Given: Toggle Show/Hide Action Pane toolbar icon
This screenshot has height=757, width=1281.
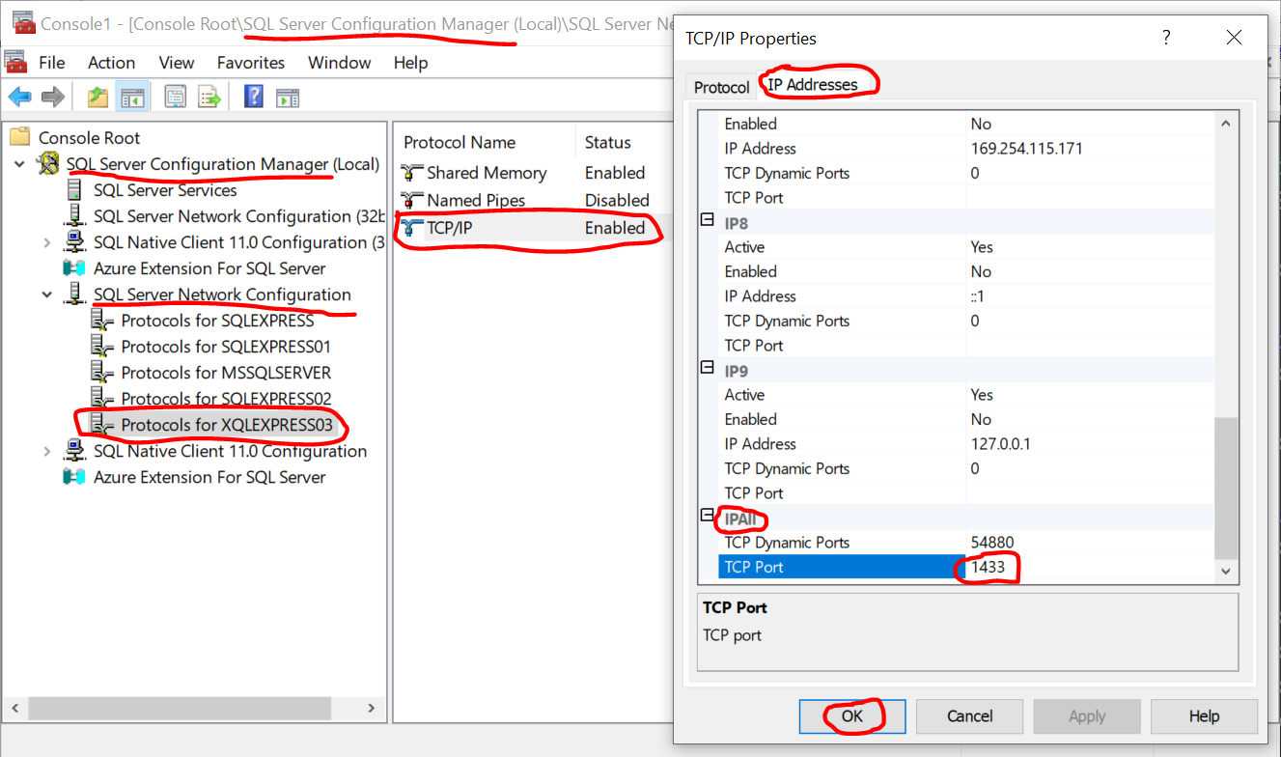Looking at the screenshot, I should pos(288,97).
